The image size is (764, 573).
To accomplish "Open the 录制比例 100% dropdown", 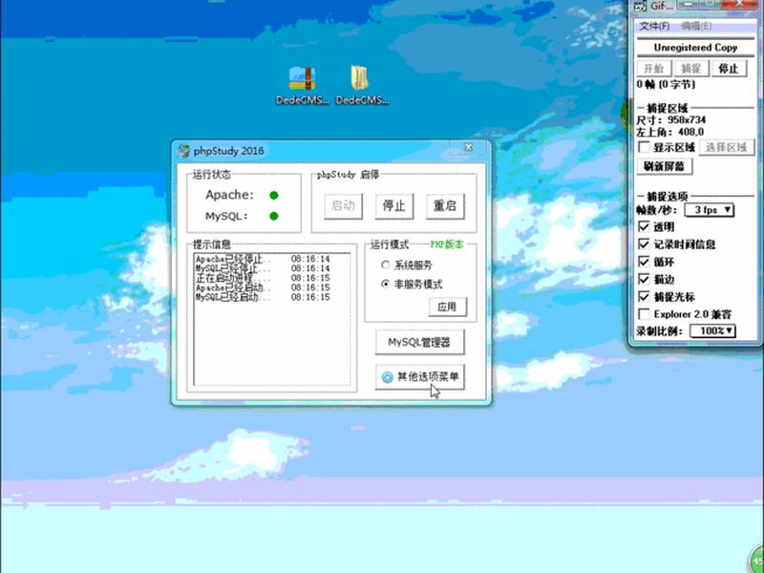I will point(712,330).
